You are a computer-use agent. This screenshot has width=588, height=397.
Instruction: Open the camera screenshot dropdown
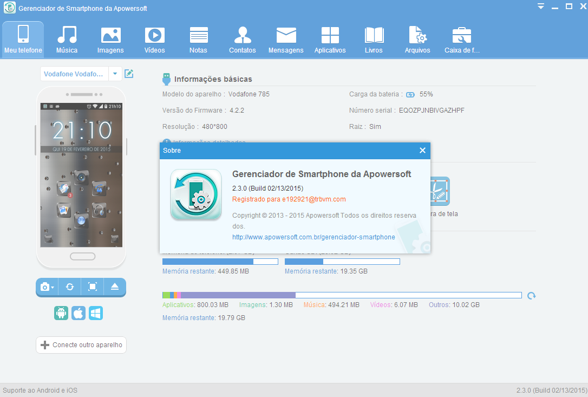coord(47,287)
